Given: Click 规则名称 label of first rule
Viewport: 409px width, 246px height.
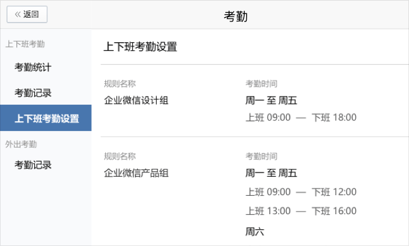Looking at the screenshot, I should pyautogui.click(x=120, y=84).
